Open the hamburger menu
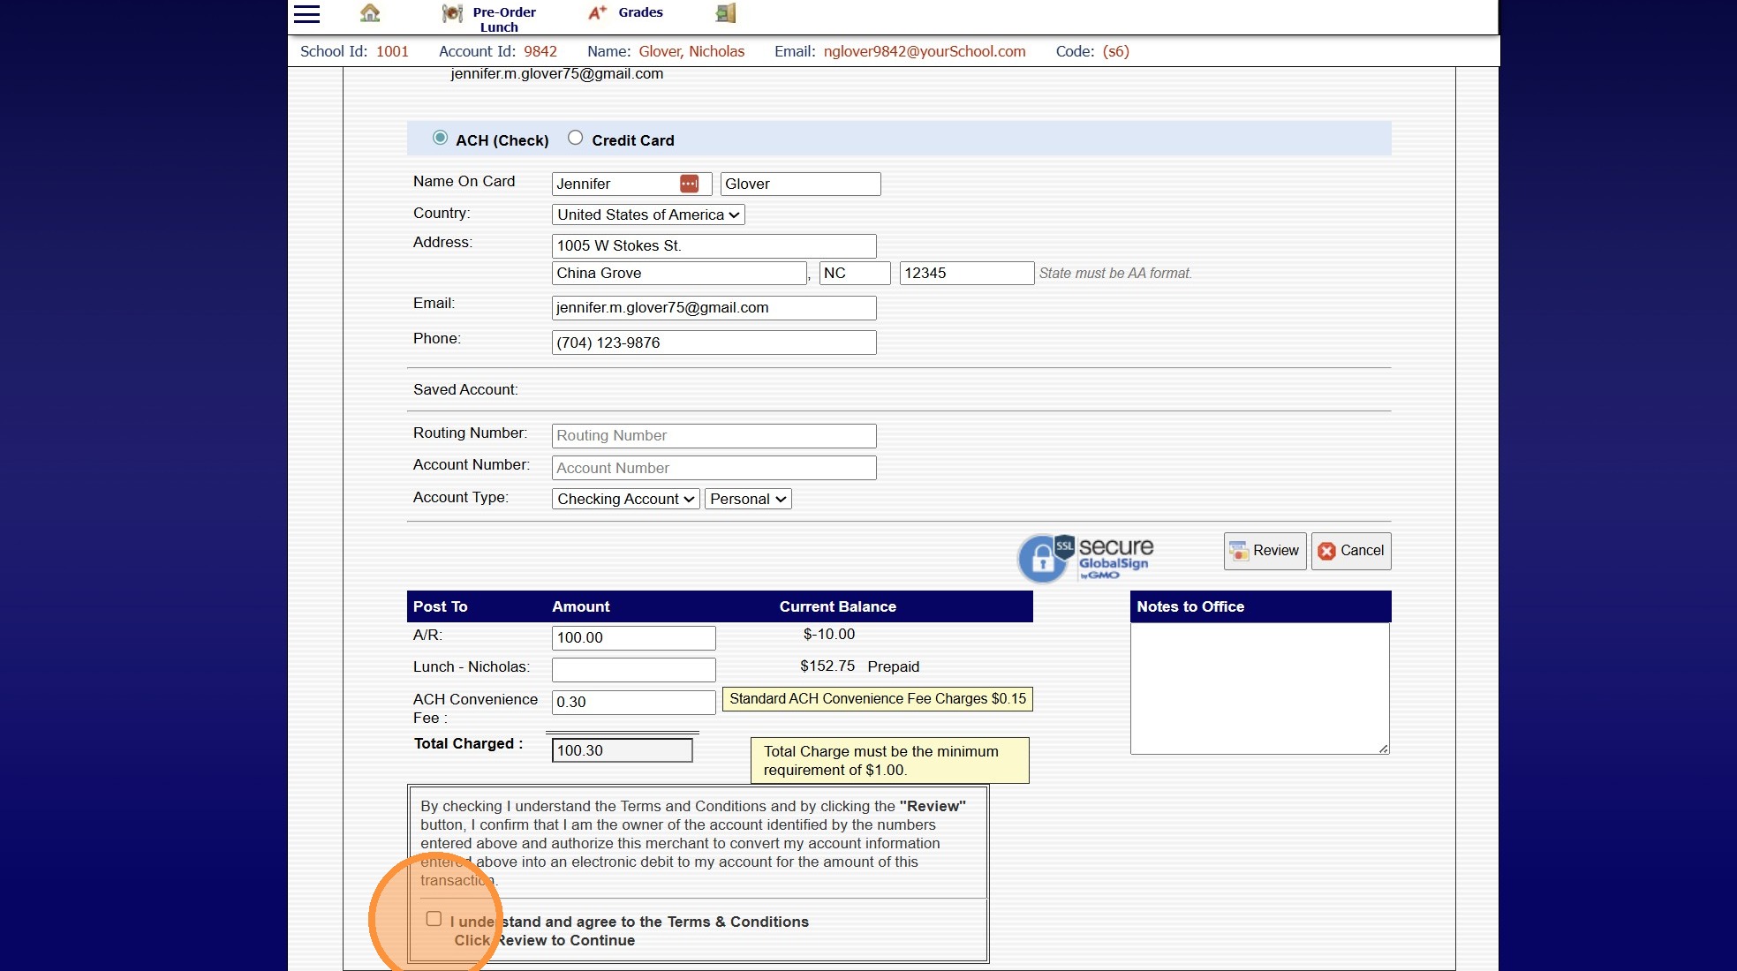The image size is (1737, 971). click(x=306, y=13)
